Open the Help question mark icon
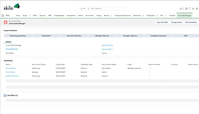Viewport: 199px width, 114px height. 190,9
